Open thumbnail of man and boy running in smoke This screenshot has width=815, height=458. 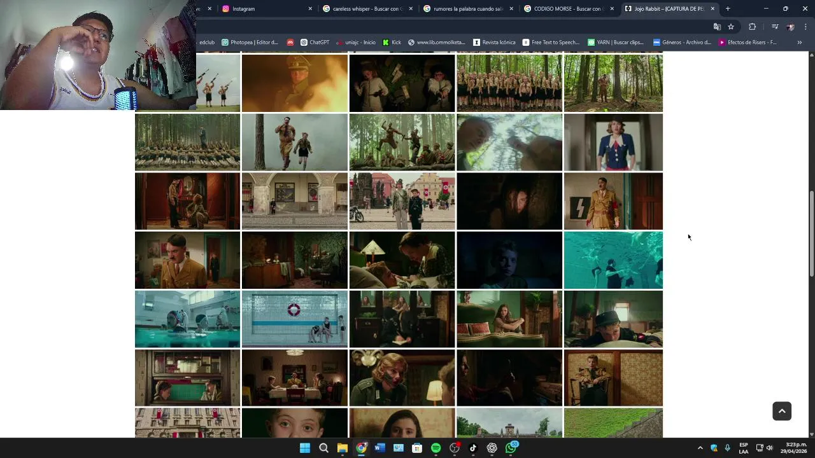(x=295, y=142)
